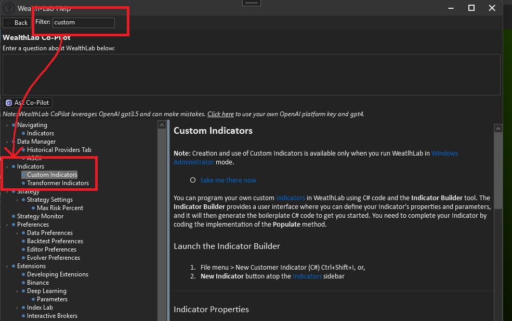
Task: Click the 'take me there now' link
Action: click(x=228, y=180)
